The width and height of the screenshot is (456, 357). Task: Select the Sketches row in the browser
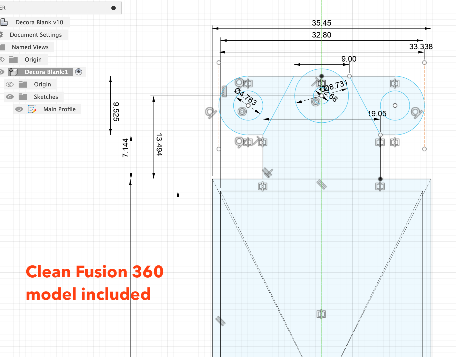46,97
